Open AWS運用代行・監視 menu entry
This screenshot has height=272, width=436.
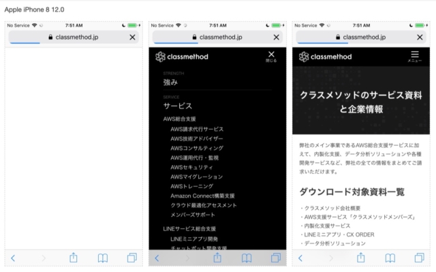coord(195,157)
